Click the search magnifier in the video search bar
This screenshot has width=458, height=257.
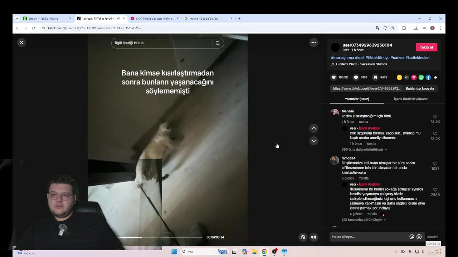[x=218, y=43]
